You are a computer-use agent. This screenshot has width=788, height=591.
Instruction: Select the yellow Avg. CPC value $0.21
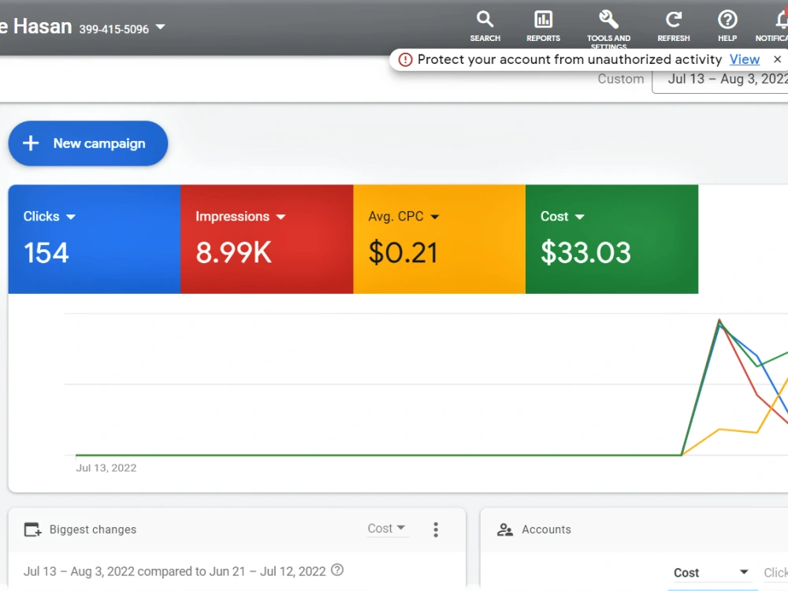tap(403, 253)
